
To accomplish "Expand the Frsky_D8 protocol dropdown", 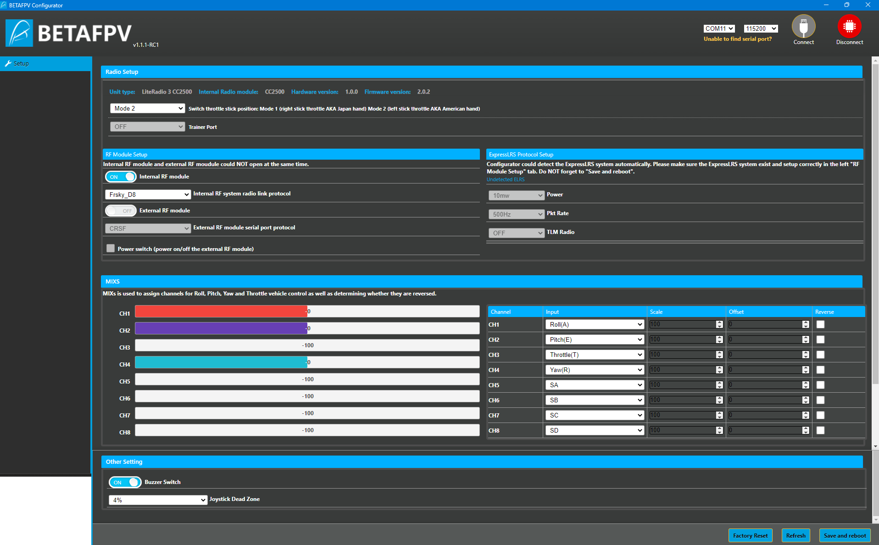I will (x=148, y=195).
